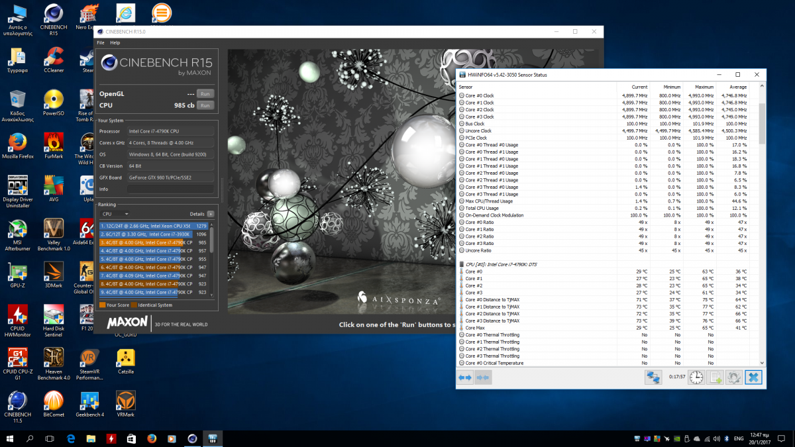Image resolution: width=795 pixels, height=447 pixels.
Task: Select ranking entry 4 scoring 957
Action: [x=154, y=251]
